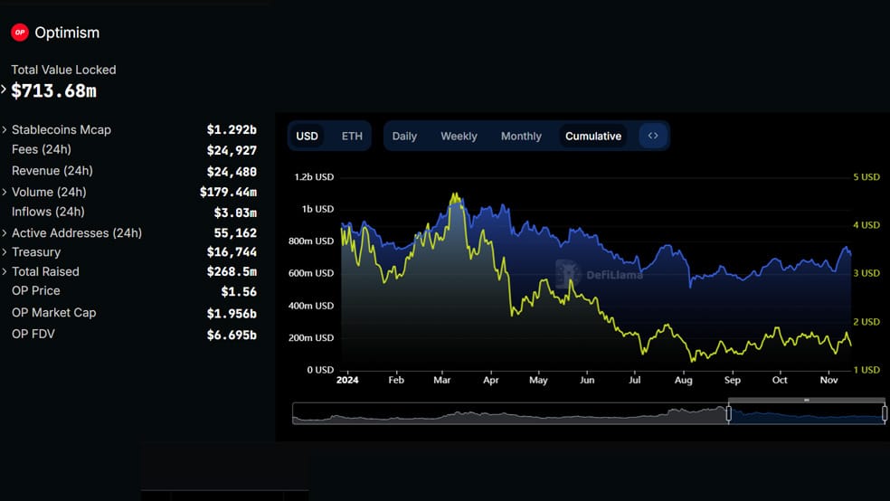Click the range selector top drag bar
Screen dimensions: 890x501
click(x=807, y=400)
